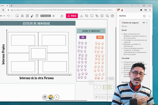Viewport: 158px width, 105px height.
Task: Close the Outline panel
Action: coord(150,16)
